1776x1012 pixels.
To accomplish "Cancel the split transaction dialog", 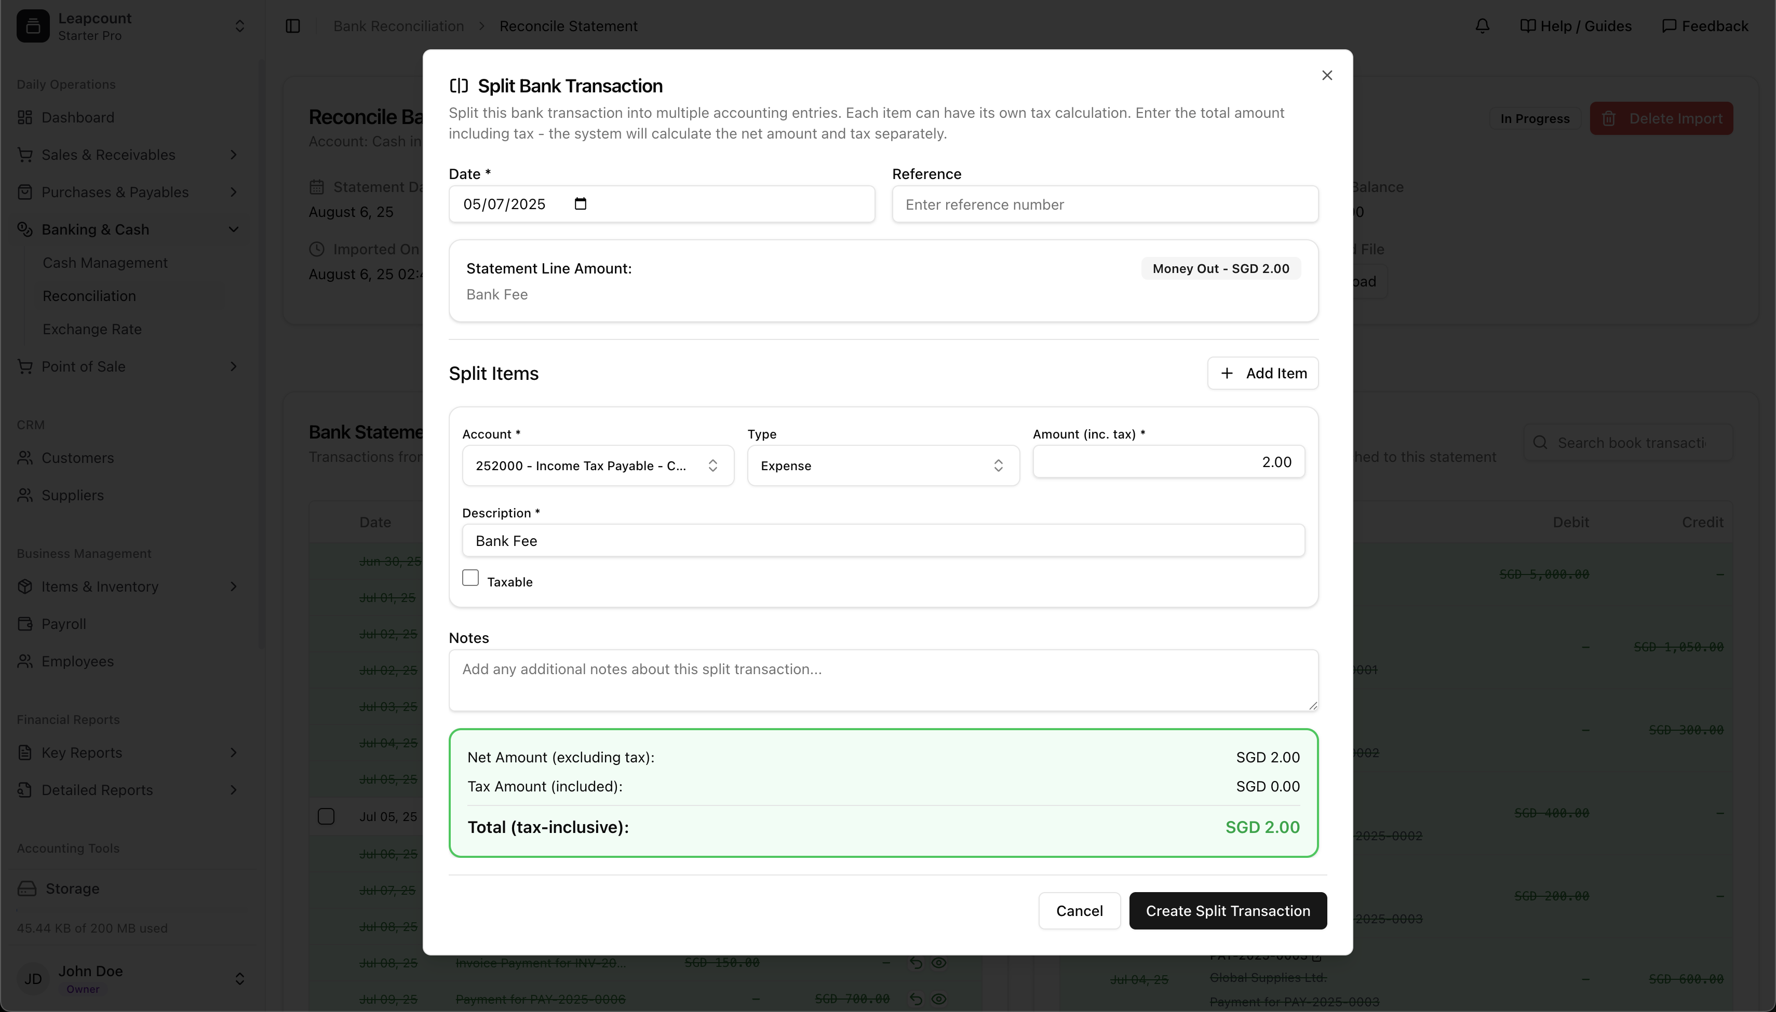I will click(x=1079, y=910).
